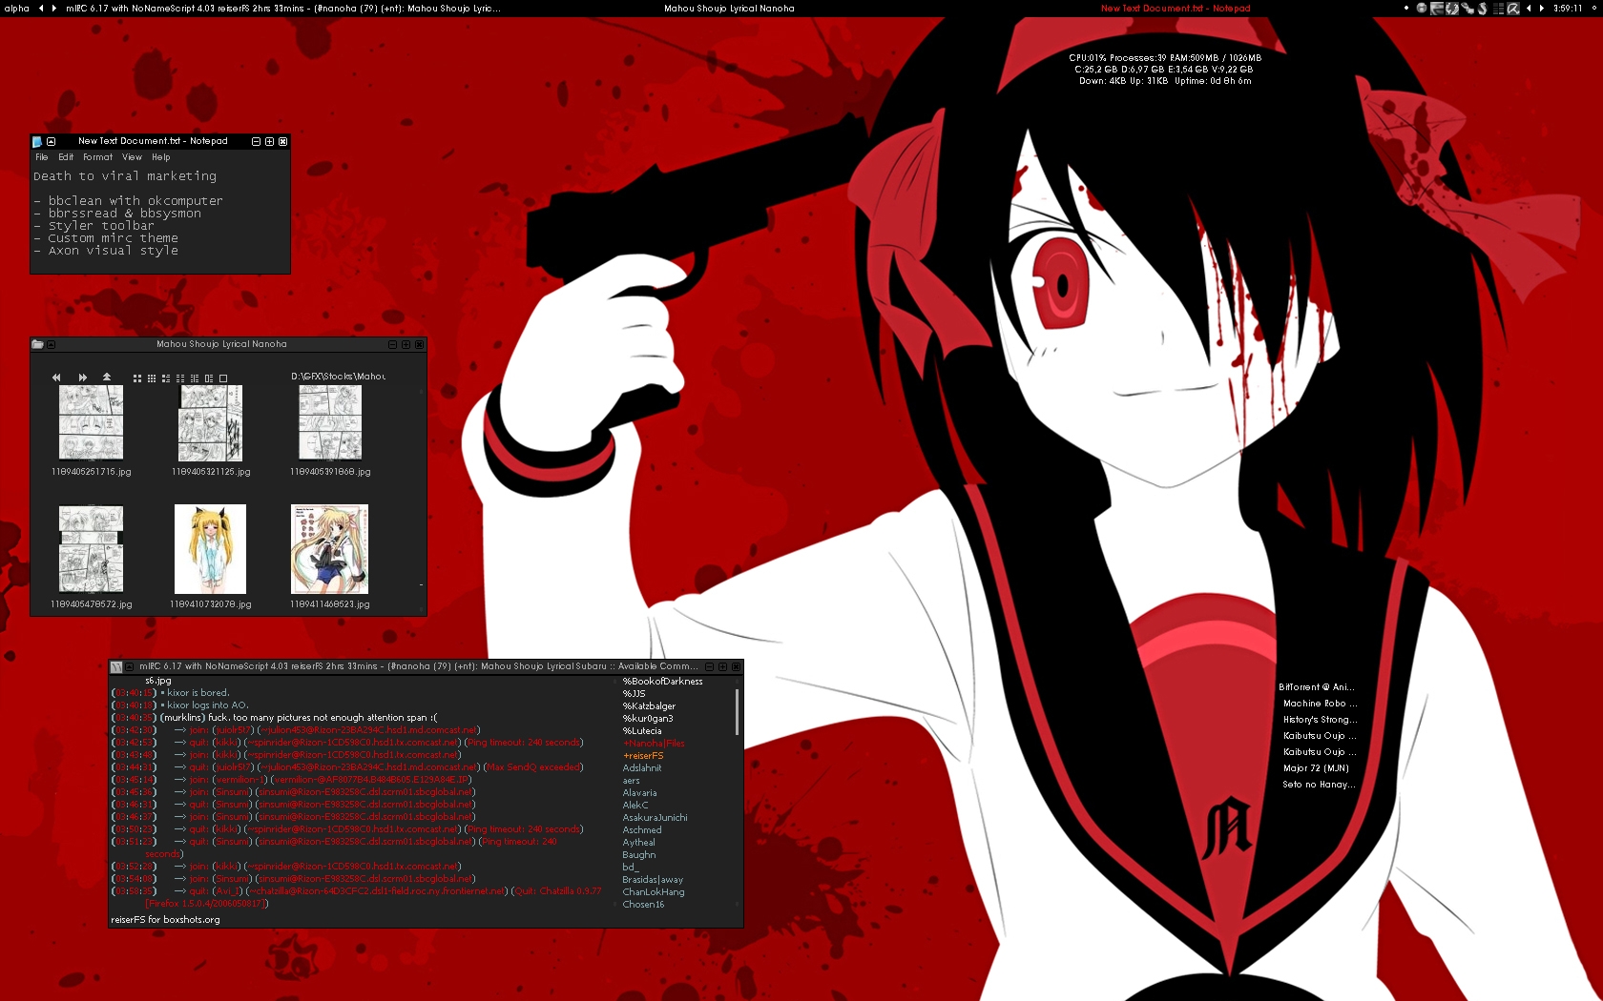
Task: Go up one folder level in file browser
Action: (x=107, y=377)
